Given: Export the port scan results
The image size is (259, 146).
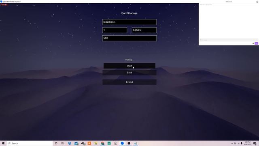Looking at the screenshot, I should point(129,82).
